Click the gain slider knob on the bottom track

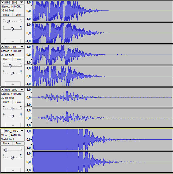(6, 150)
